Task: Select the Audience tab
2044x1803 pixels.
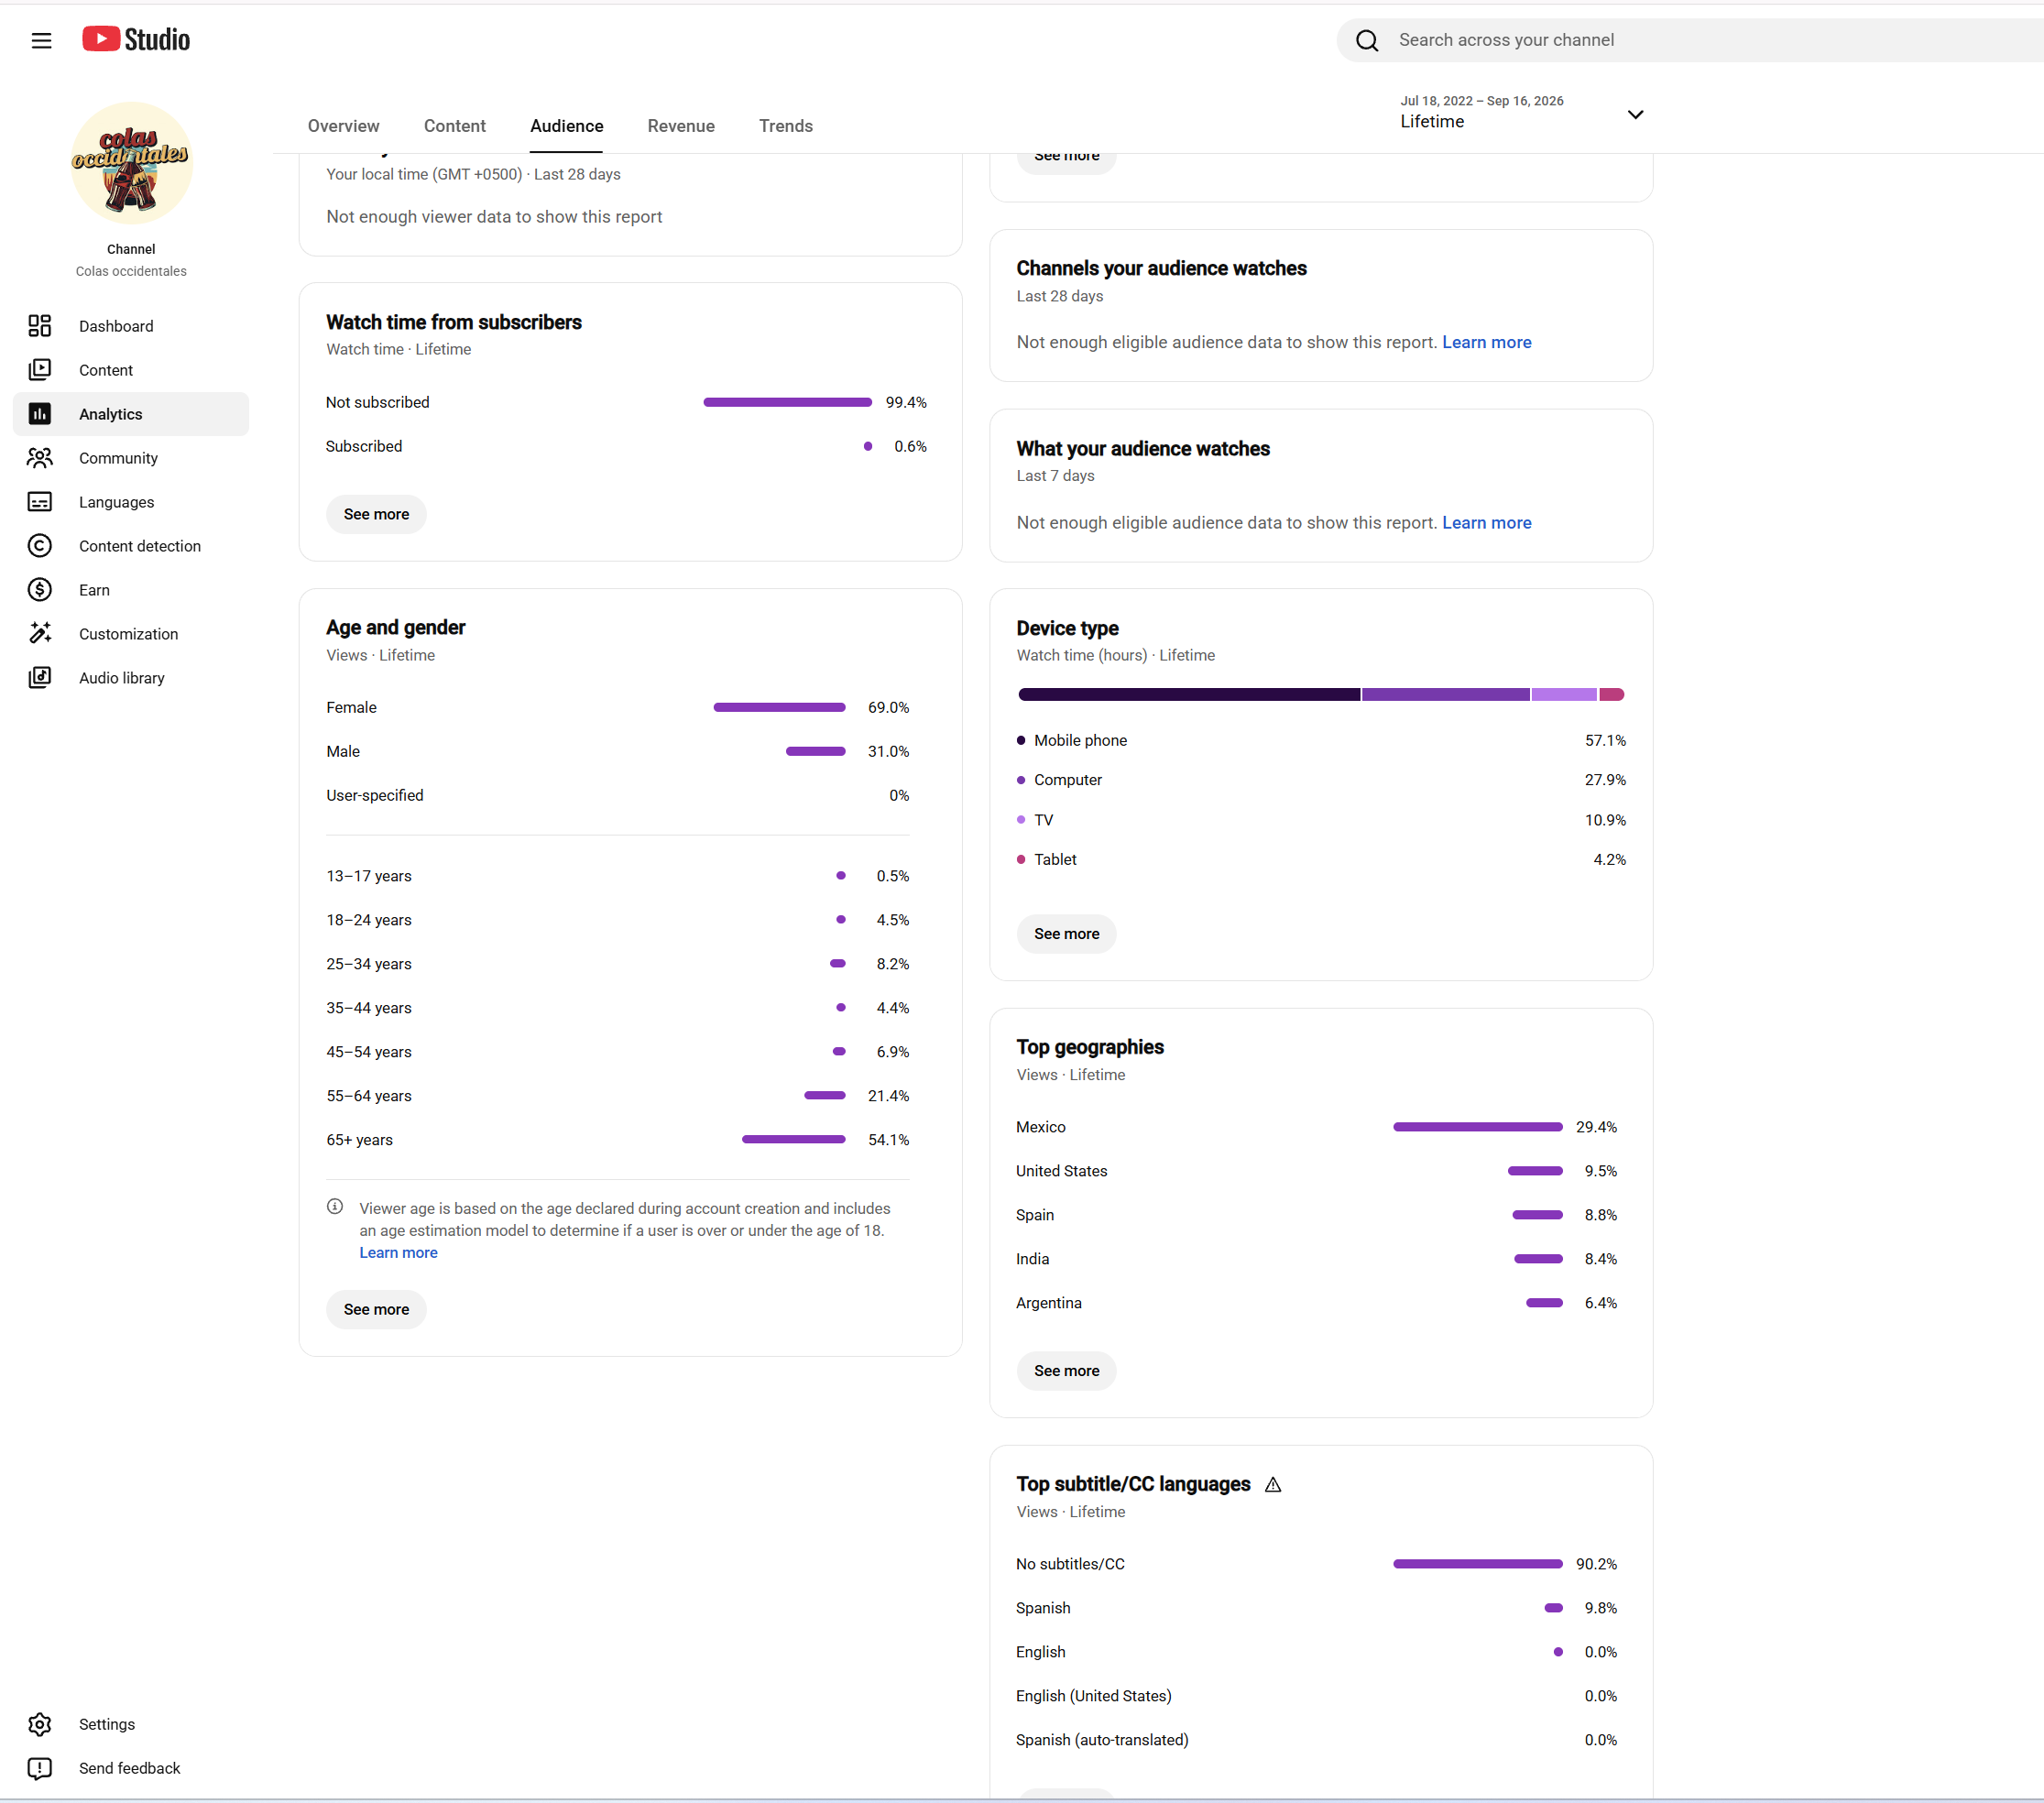Action: [567, 126]
